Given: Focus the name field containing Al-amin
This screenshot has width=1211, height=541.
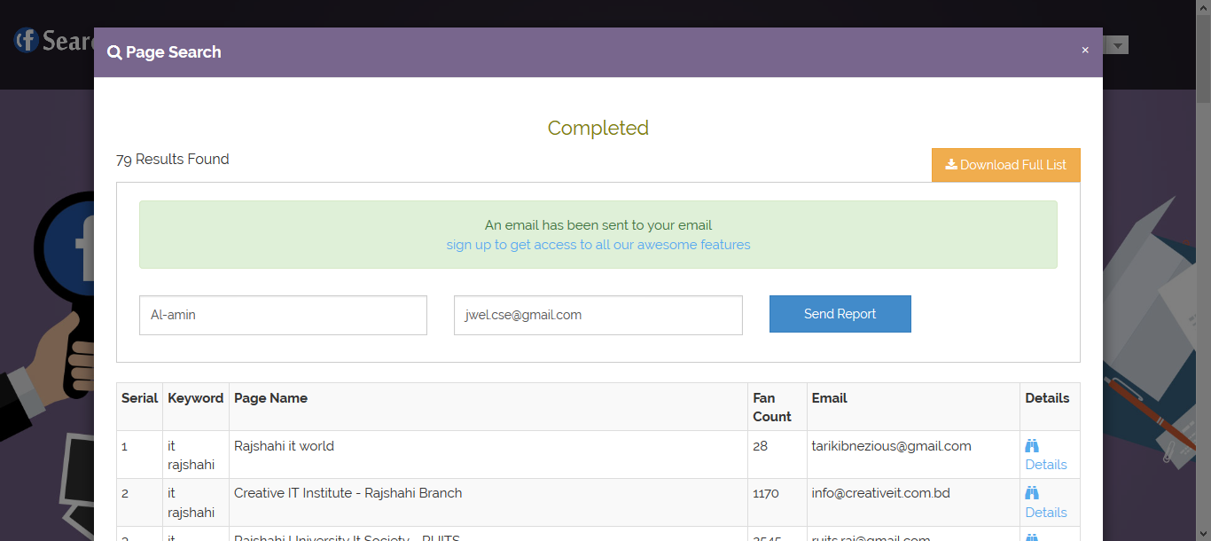Looking at the screenshot, I should tap(283, 316).
